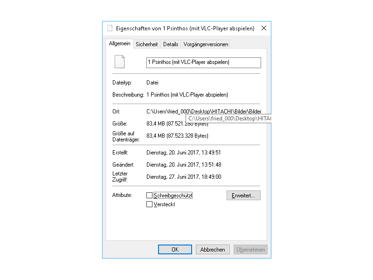Image resolution: width=373 pixels, height=280 pixels.
Task: Click the path tooltip popup
Action: 228,119
